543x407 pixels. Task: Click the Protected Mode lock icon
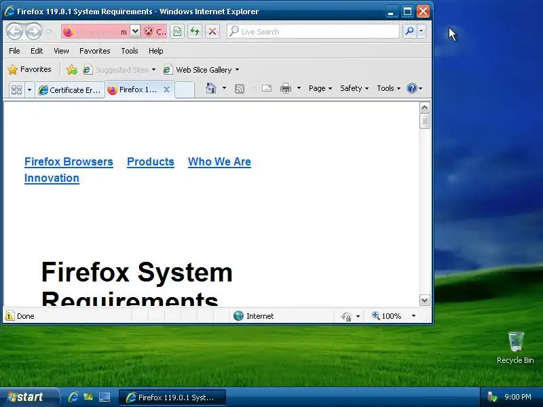(x=346, y=316)
